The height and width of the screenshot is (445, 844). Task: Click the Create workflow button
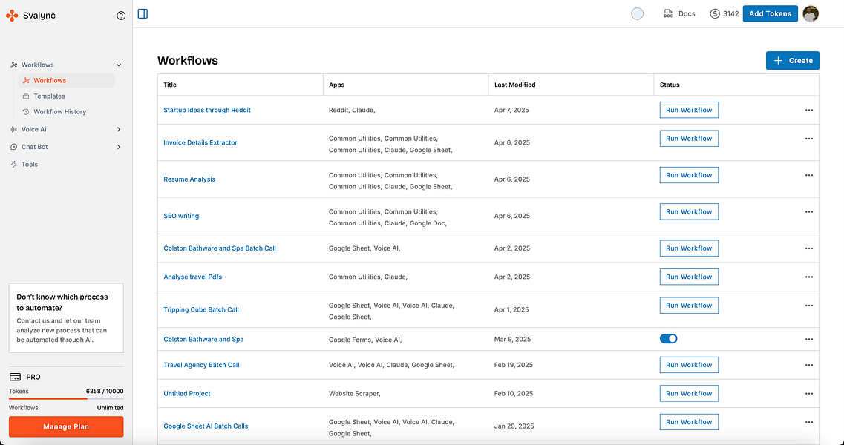792,61
